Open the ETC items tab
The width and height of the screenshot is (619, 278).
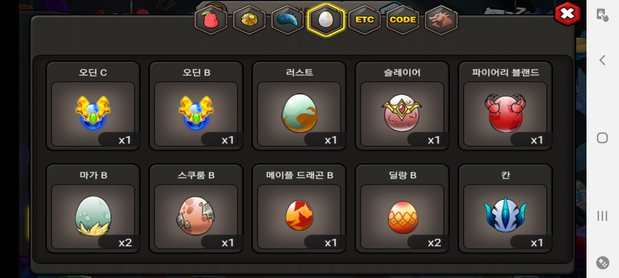point(364,20)
